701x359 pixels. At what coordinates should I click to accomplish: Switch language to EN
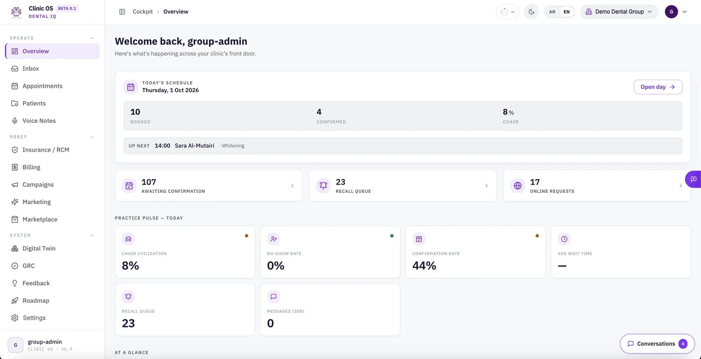[x=566, y=12]
